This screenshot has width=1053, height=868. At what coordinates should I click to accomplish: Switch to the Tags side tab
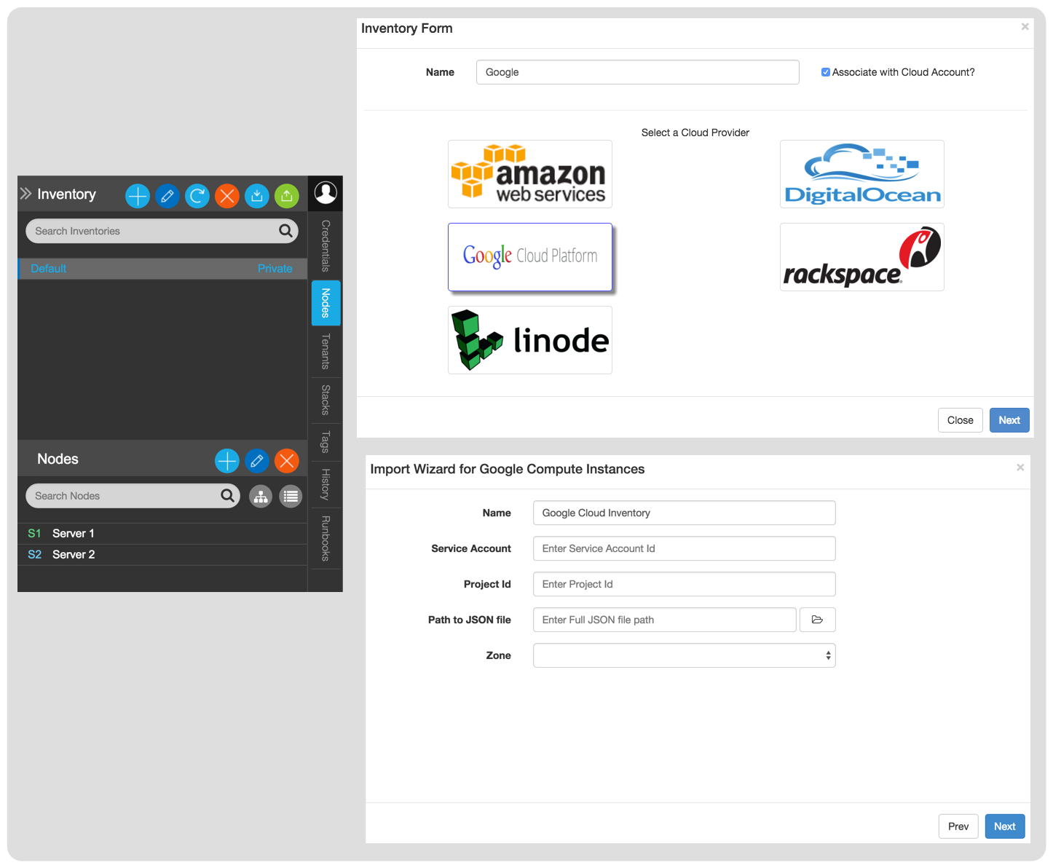pyautogui.click(x=326, y=442)
